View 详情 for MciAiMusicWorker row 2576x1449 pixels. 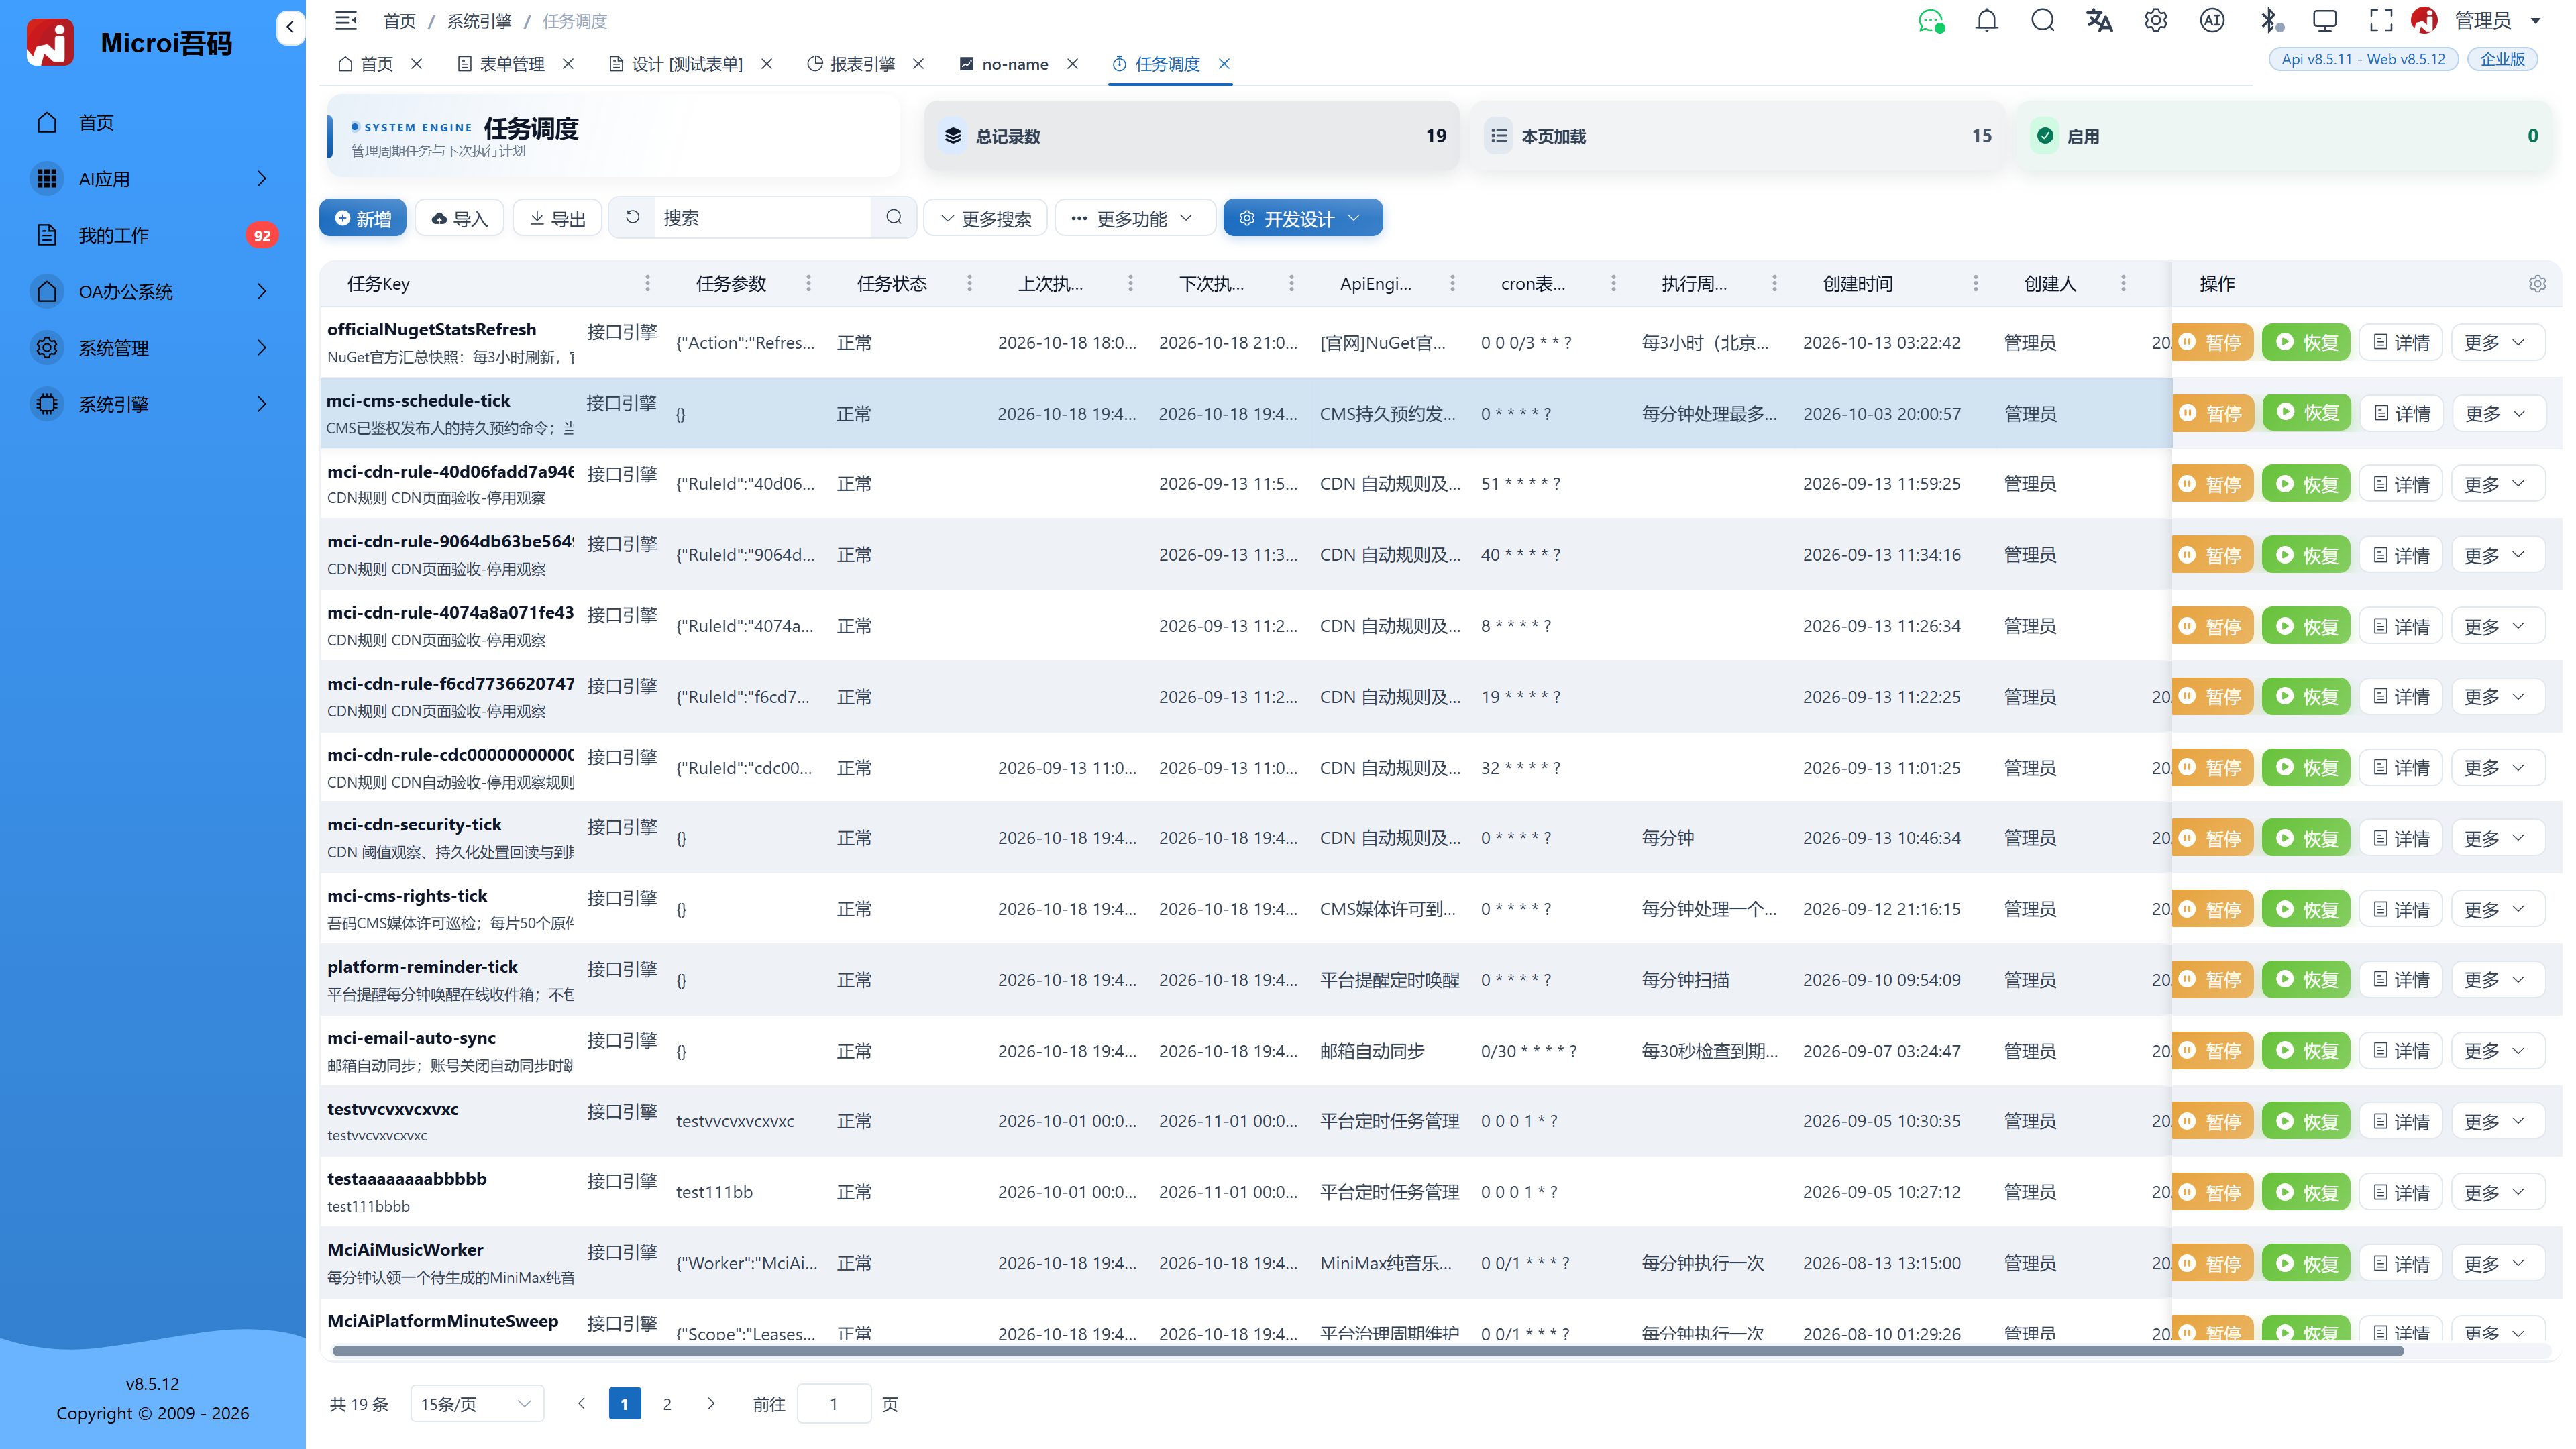tap(2401, 1264)
